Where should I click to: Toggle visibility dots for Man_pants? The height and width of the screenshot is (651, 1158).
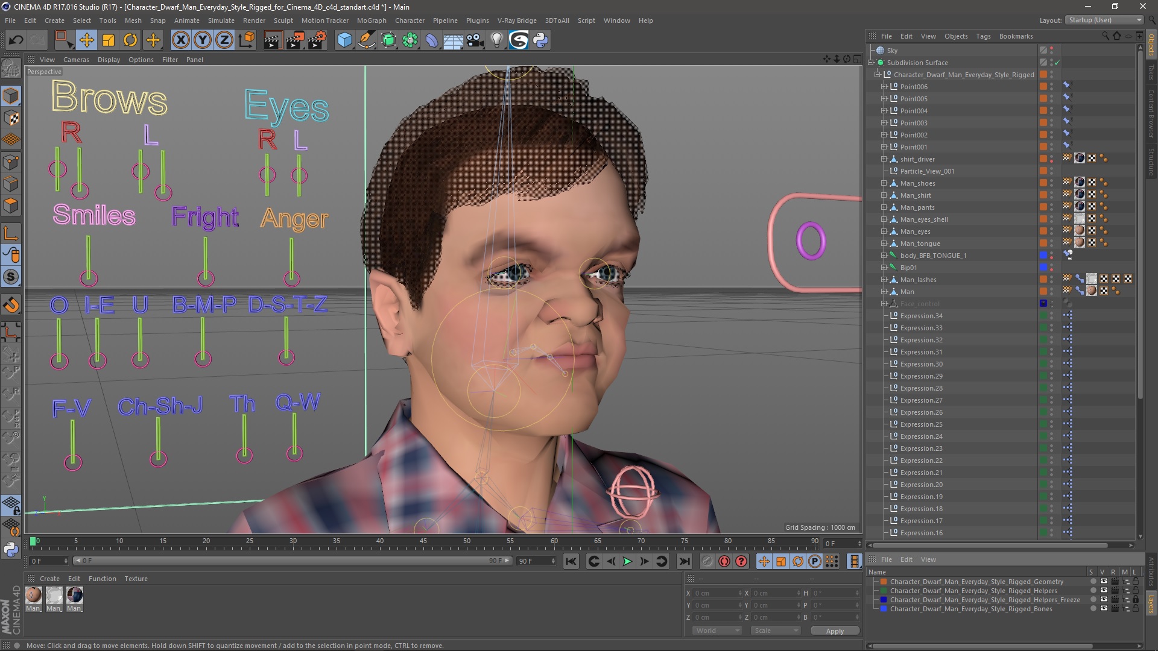1052,207
